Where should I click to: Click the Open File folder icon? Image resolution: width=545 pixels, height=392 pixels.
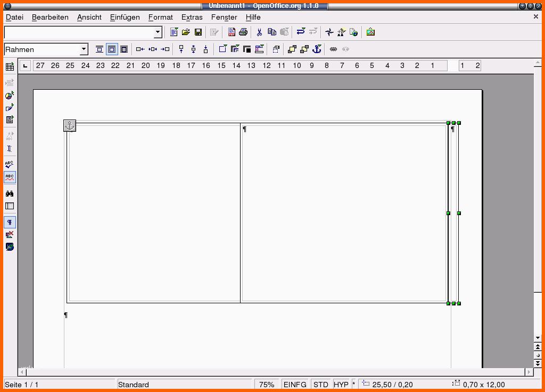pos(186,32)
